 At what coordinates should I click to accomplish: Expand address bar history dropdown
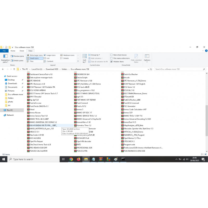(148, 69)
